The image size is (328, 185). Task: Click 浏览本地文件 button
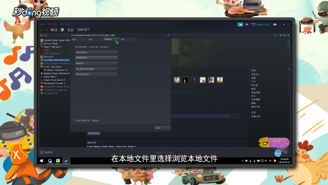[96, 53]
